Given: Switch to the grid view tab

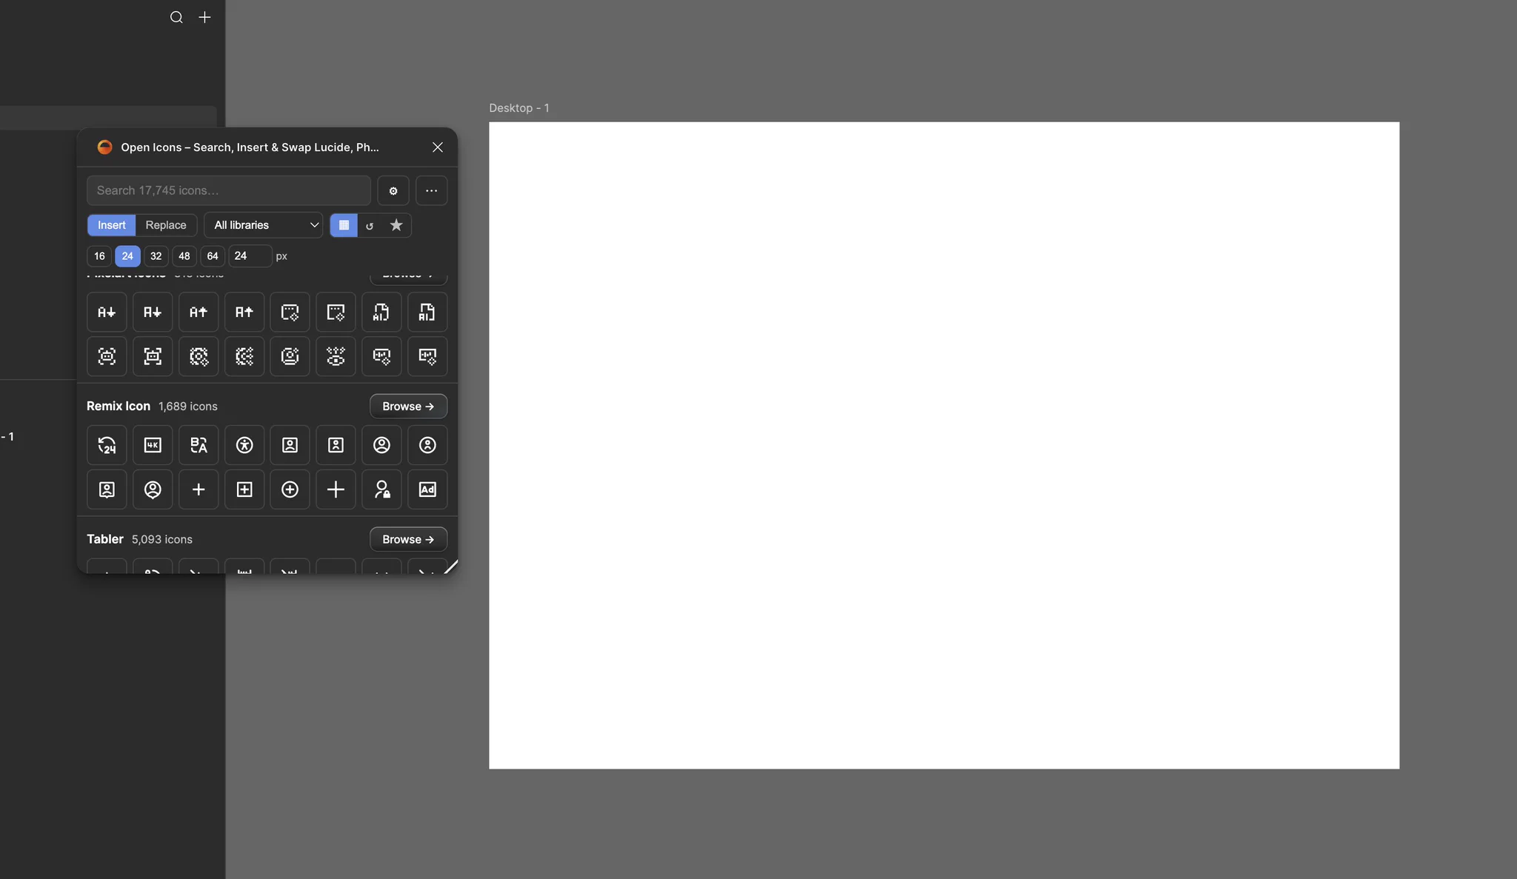Looking at the screenshot, I should coord(344,225).
